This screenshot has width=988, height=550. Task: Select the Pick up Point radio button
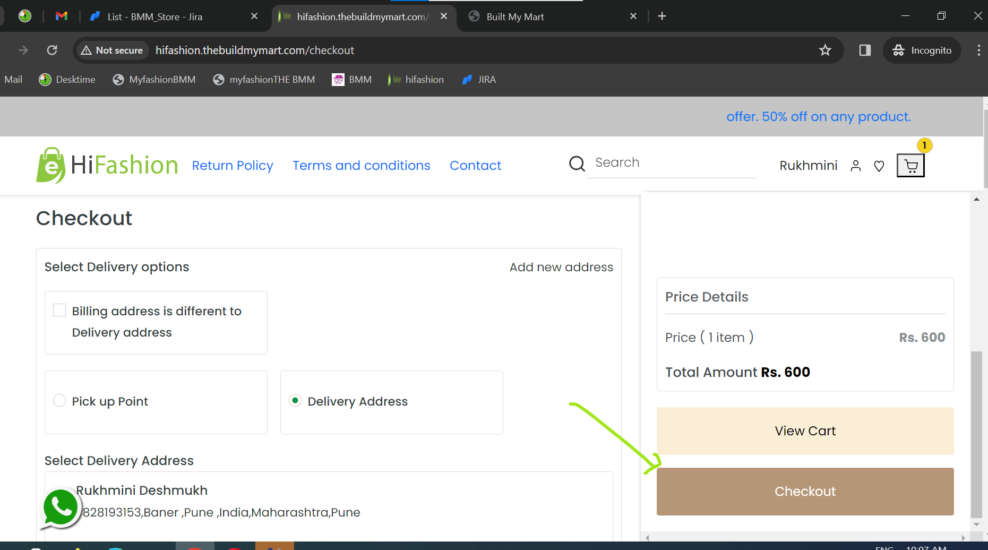(x=59, y=400)
